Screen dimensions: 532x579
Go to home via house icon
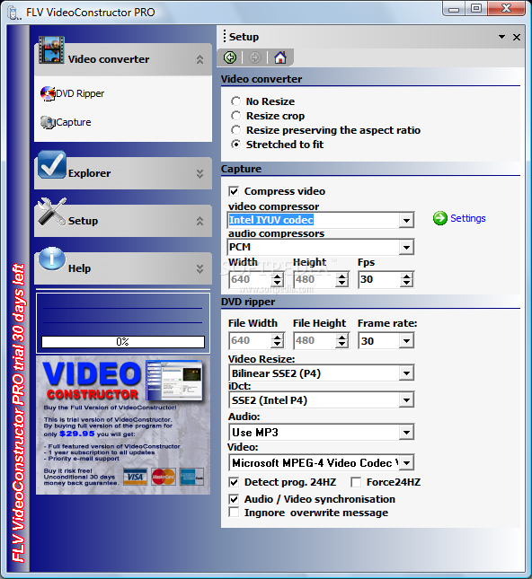(279, 57)
